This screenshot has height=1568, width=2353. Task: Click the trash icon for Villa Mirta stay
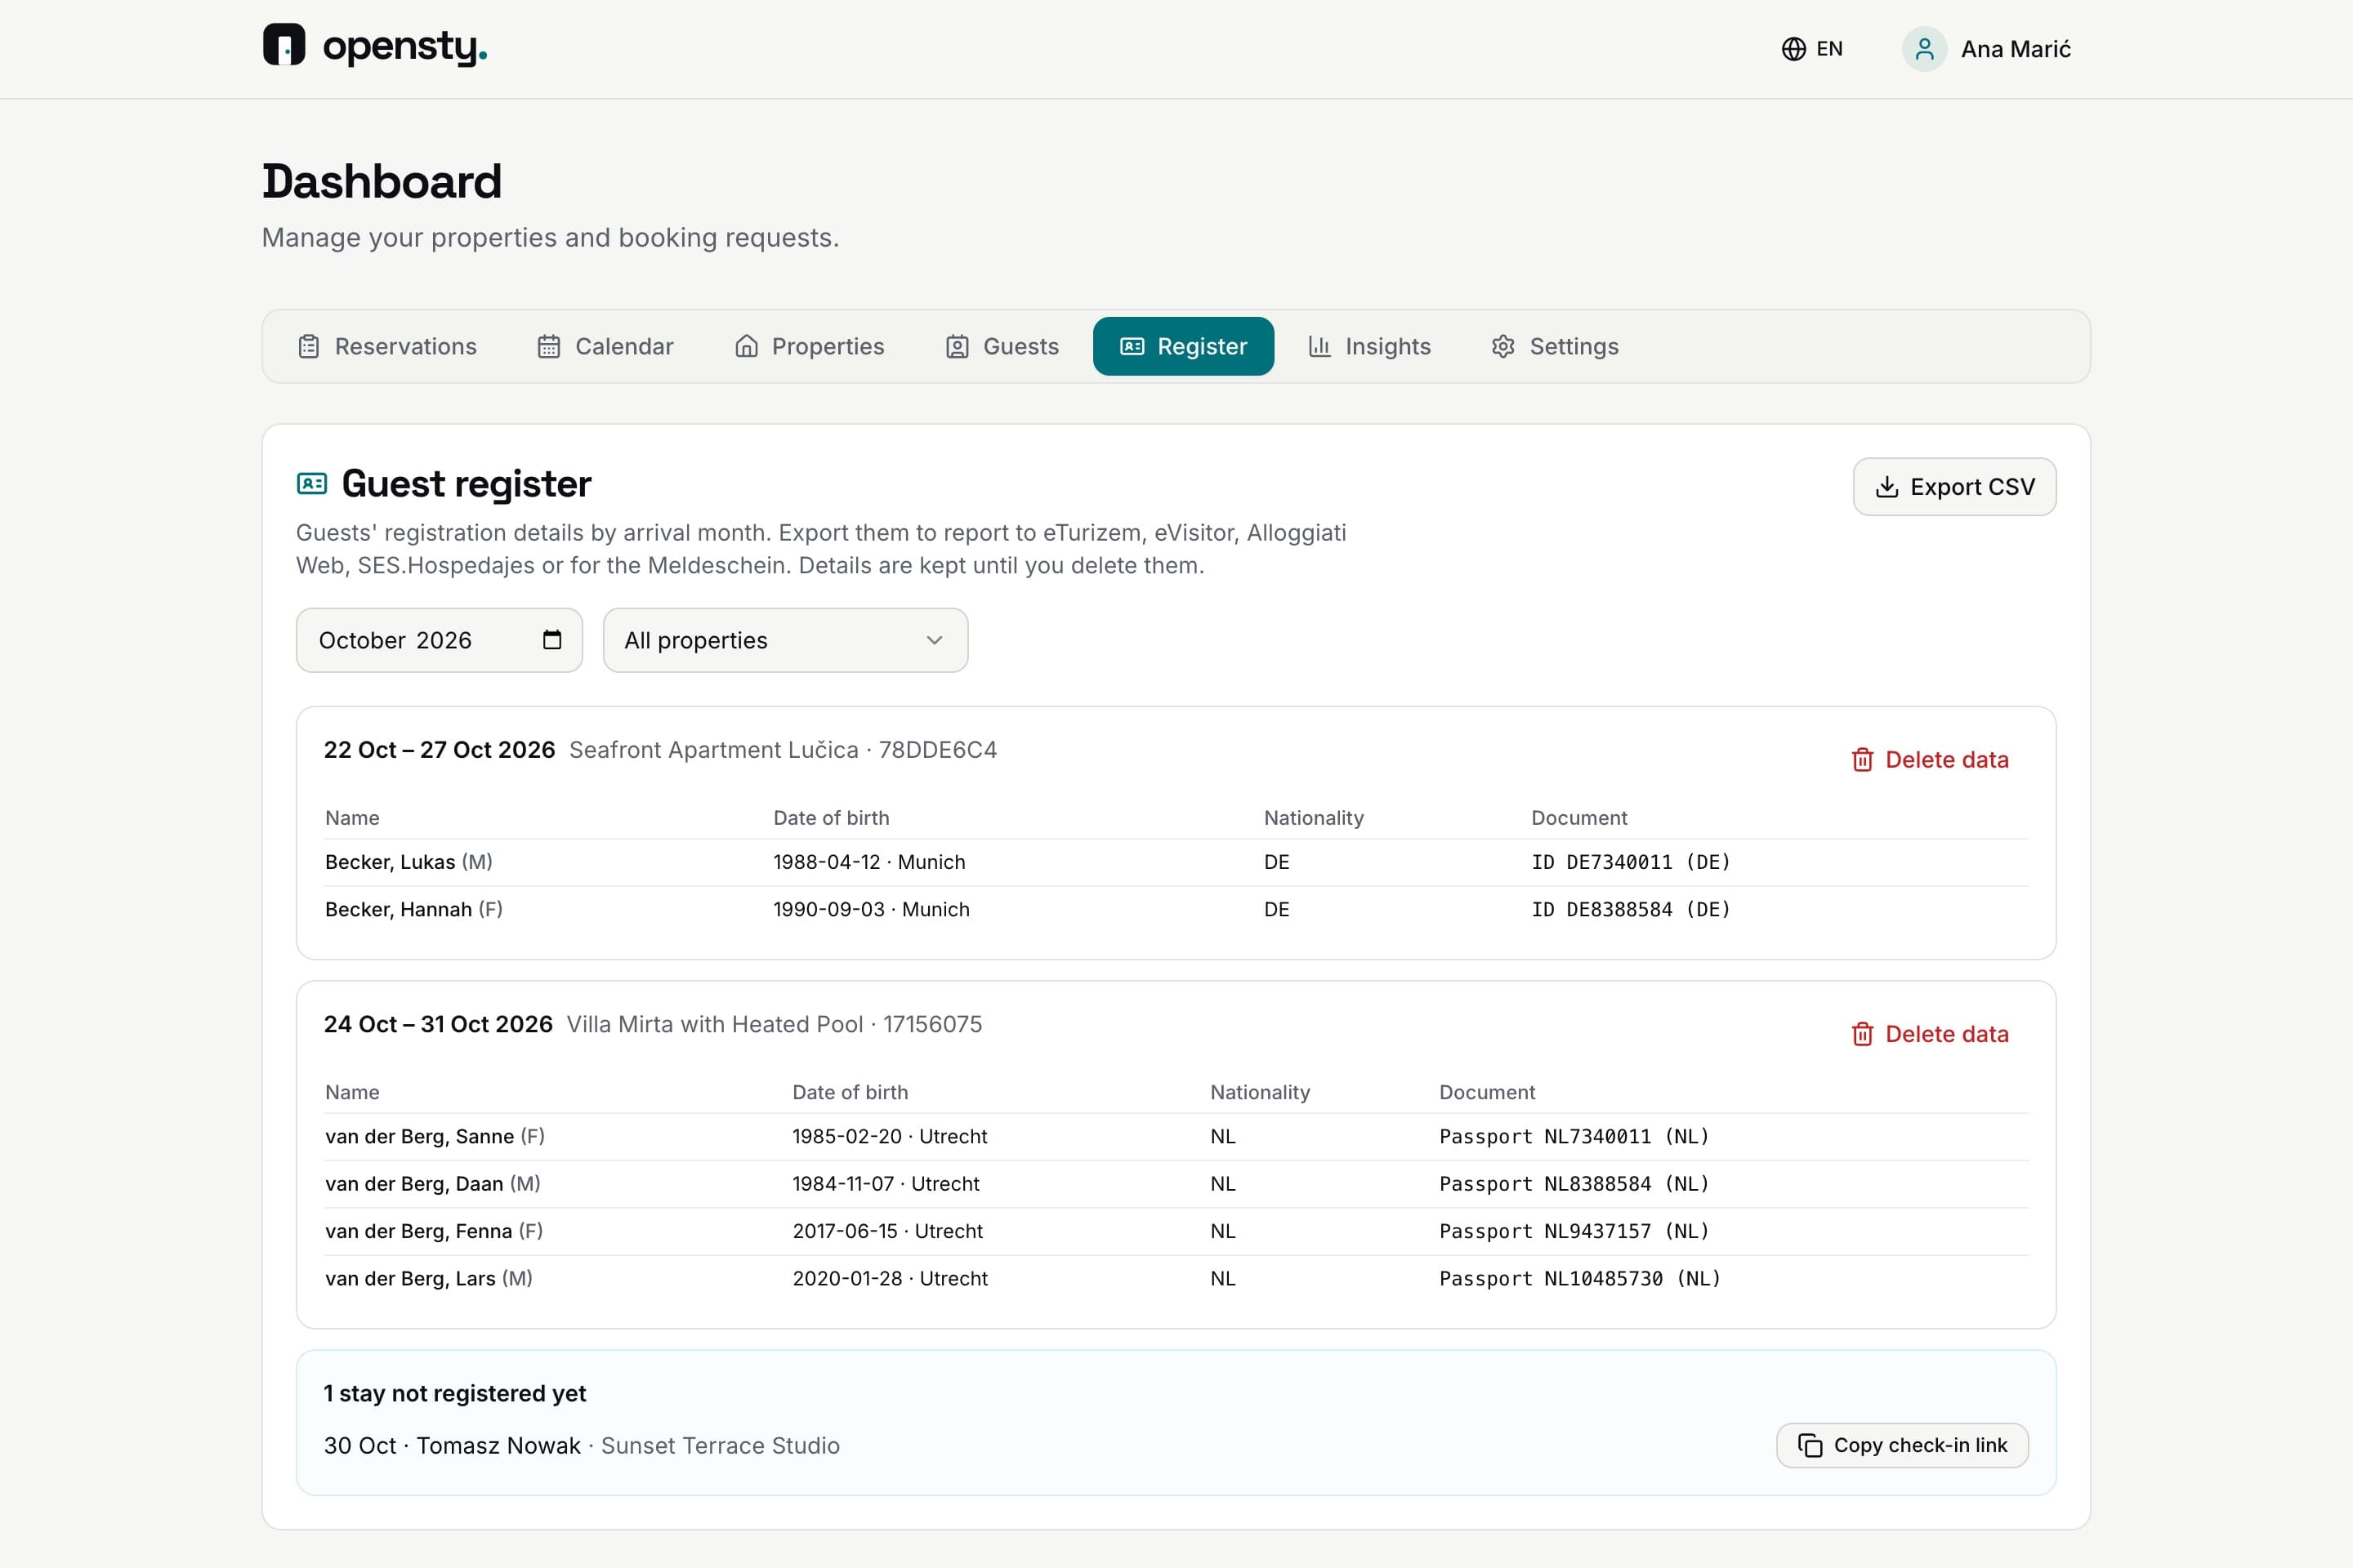[x=1862, y=1034]
